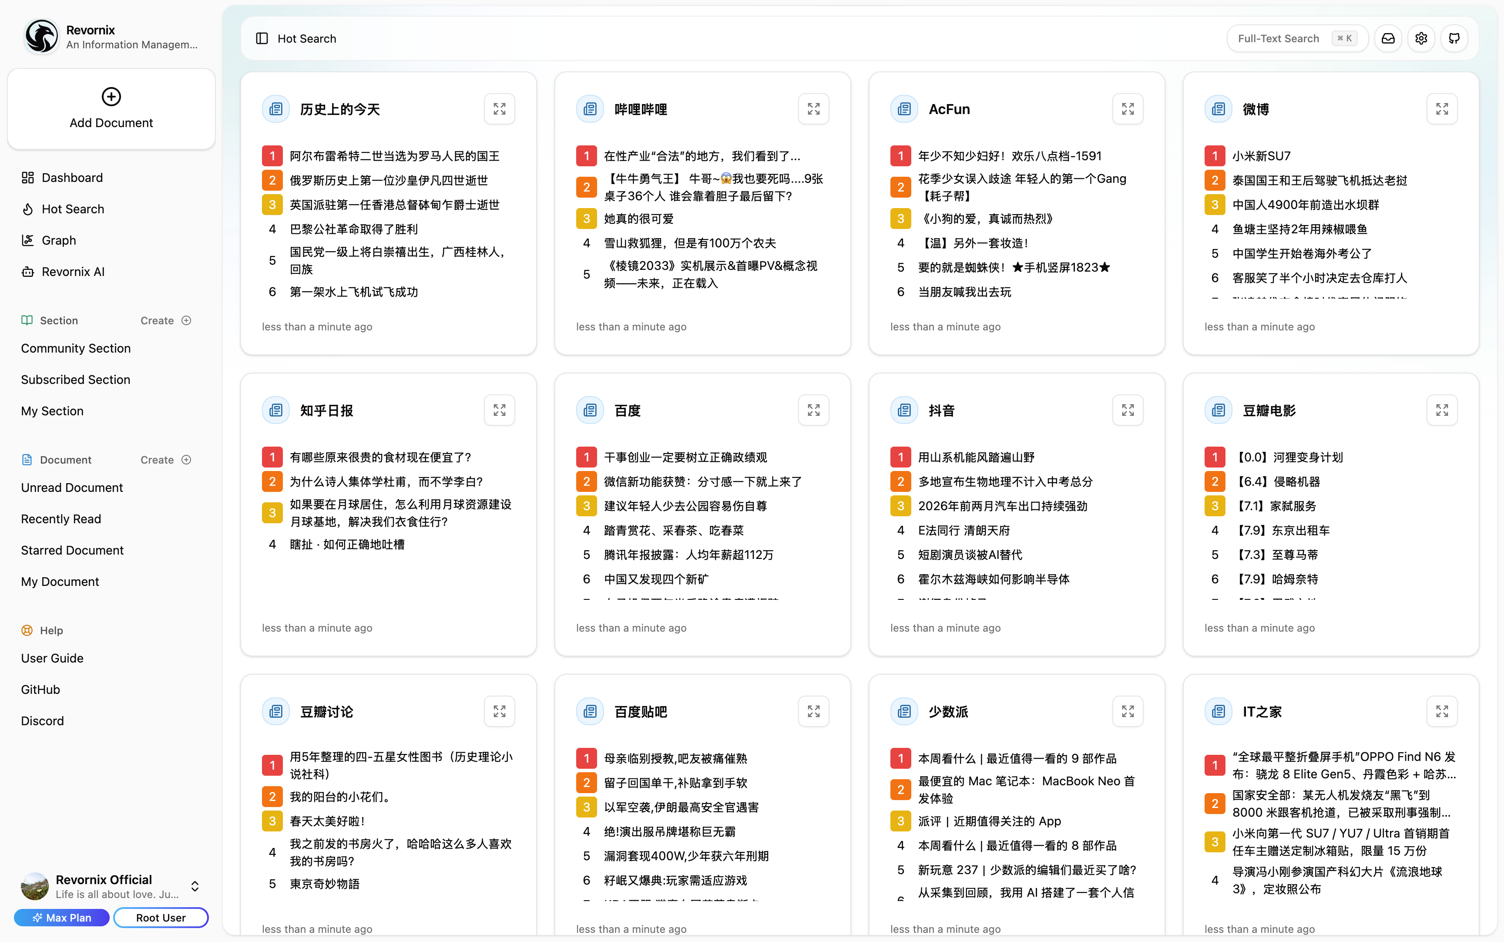Open the Dashboard menu item

(72, 178)
